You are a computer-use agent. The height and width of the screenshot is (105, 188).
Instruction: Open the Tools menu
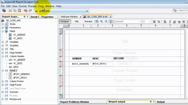click(x=41, y=6)
